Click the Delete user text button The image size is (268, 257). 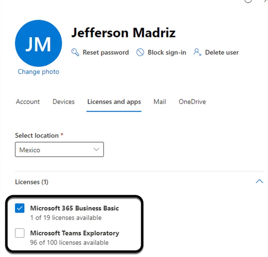(x=222, y=52)
